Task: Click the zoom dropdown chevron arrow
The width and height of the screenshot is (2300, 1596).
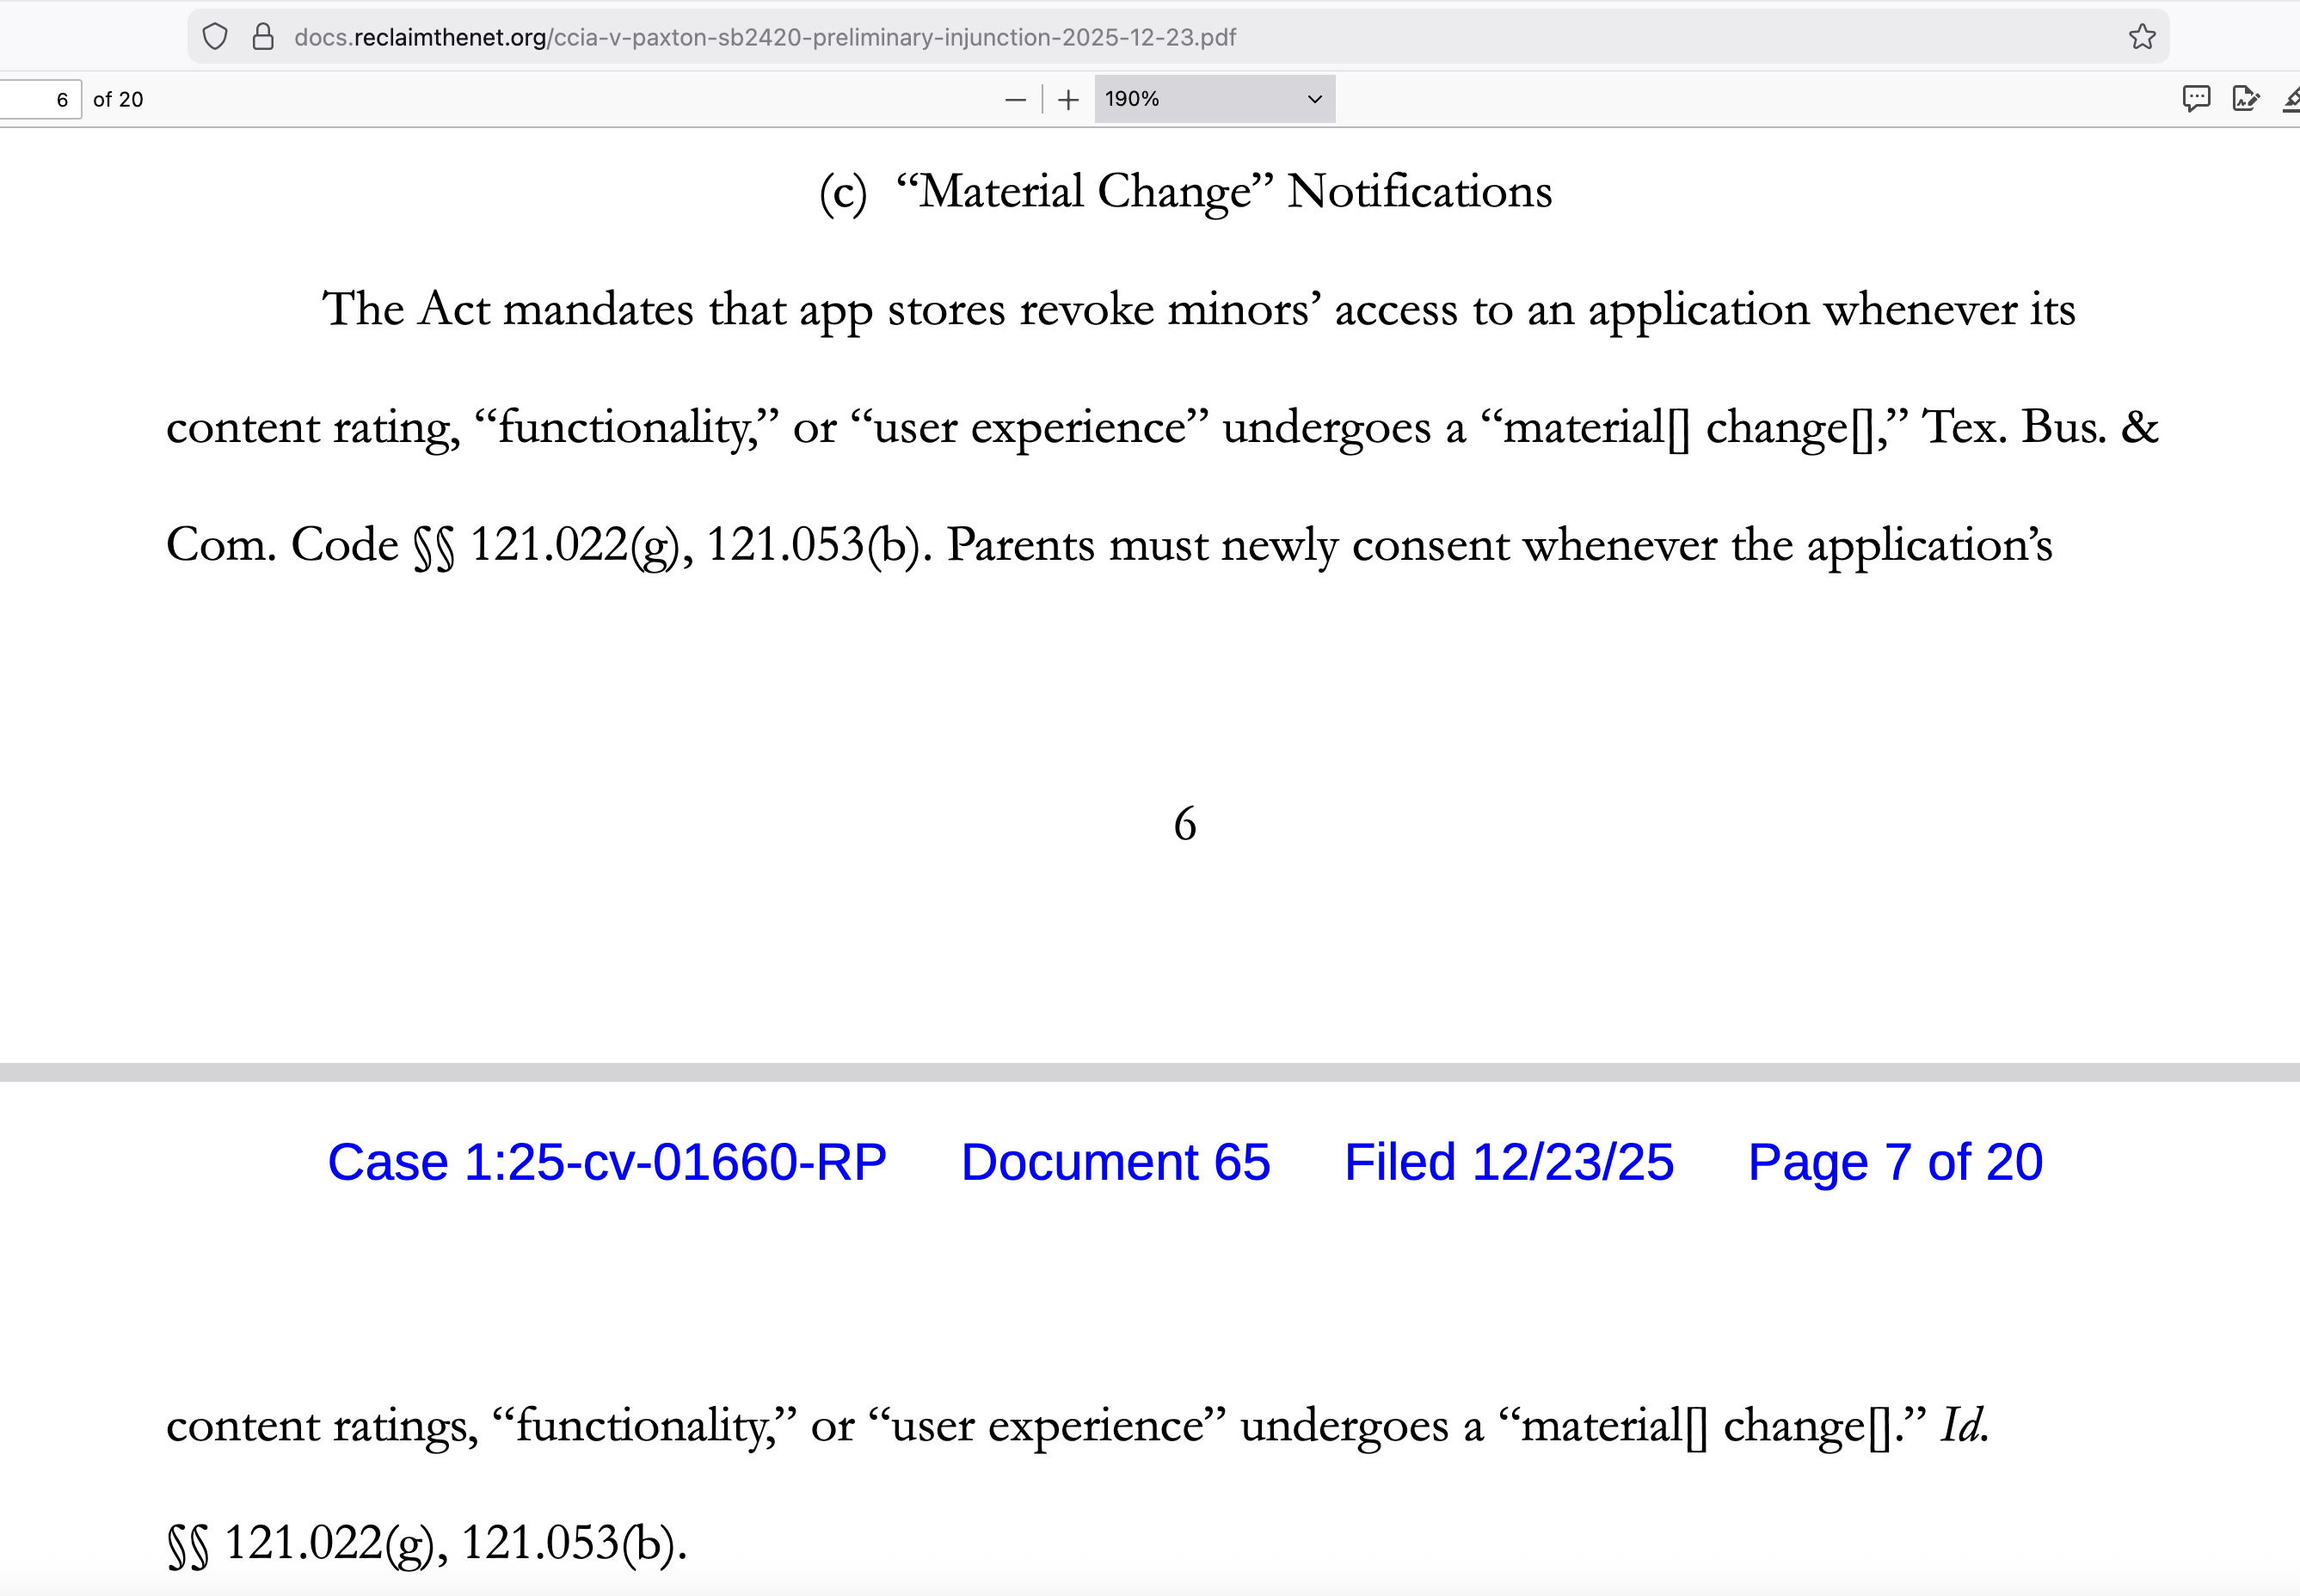Action: click(1314, 99)
